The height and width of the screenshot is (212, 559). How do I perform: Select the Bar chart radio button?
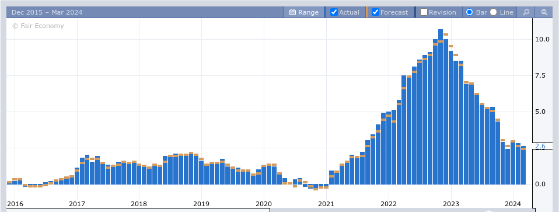coord(470,12)
